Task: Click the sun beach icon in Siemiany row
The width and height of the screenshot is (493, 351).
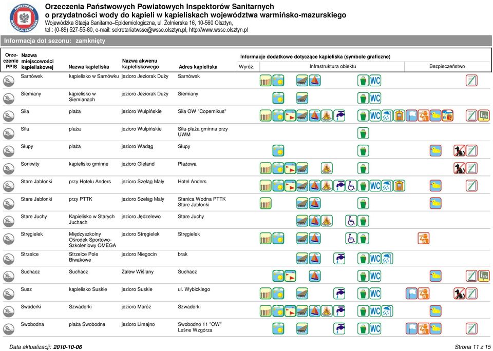Action: coord(278,98)
